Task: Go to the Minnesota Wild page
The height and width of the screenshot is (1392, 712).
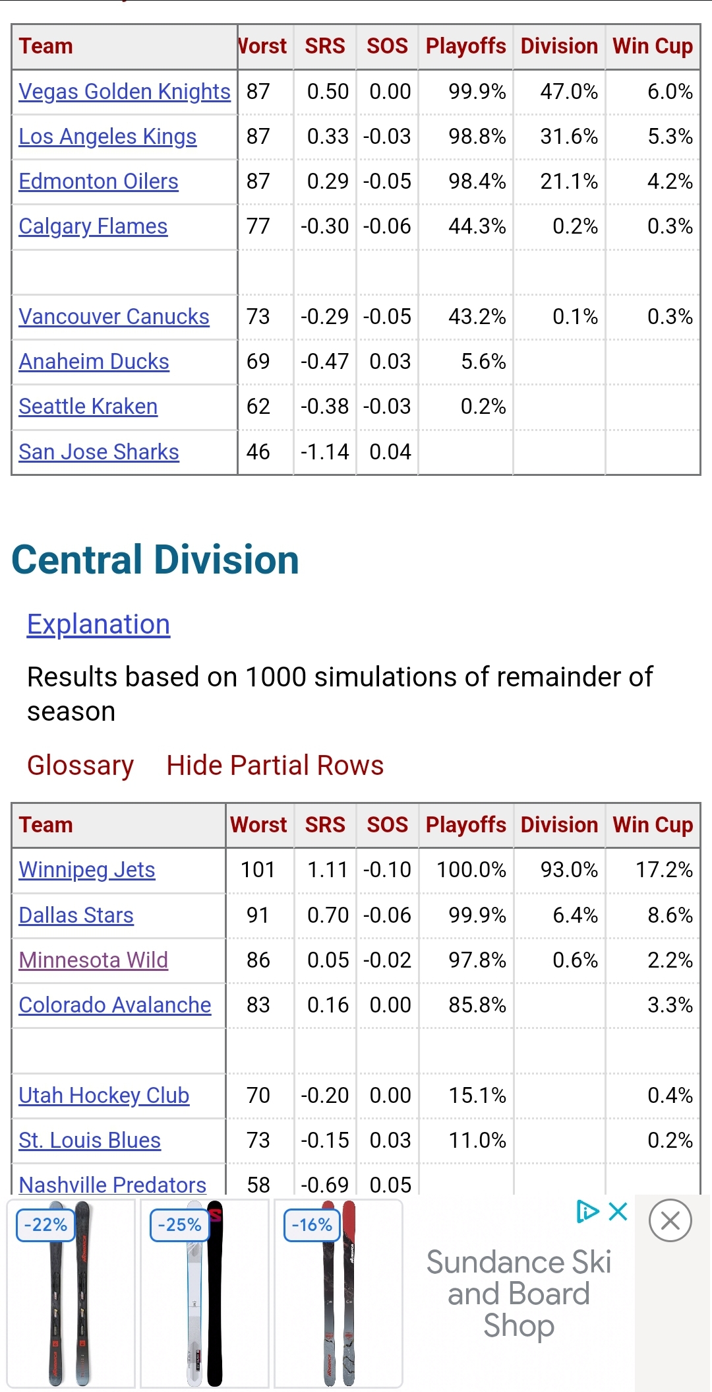Action: (94, 960)
